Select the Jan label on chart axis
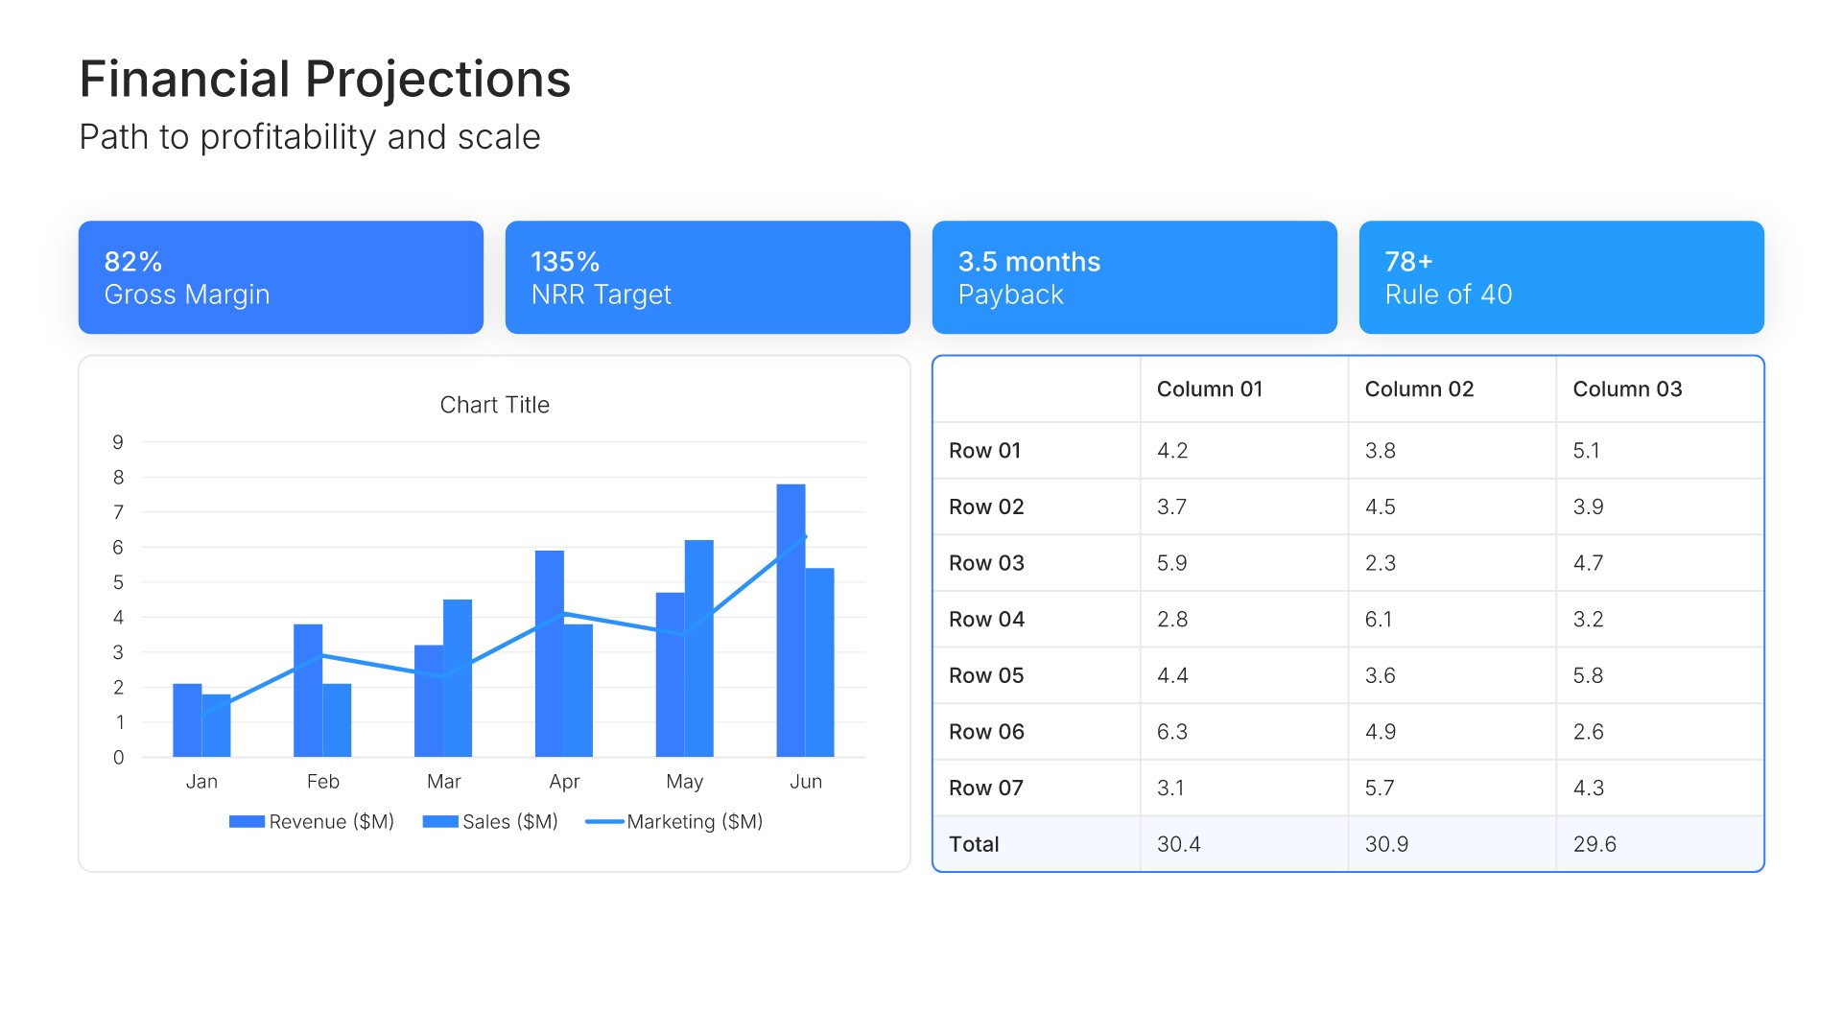Viewport: 1842px width, 1036px height. pyautogui.click(x=201, y=782)
